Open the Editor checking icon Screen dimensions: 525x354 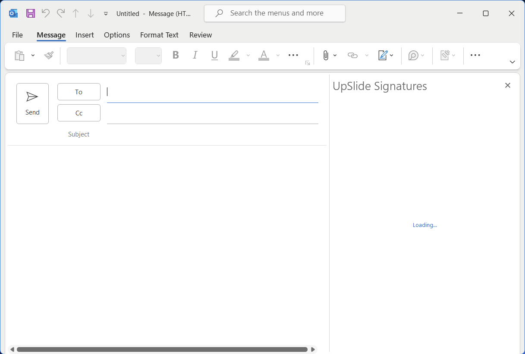[x=414, y=55]
